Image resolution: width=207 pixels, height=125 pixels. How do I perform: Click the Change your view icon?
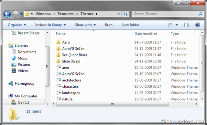[x=170, y=25]
